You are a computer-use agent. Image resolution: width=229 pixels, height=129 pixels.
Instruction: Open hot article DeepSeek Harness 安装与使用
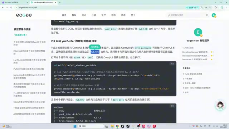coord(195,52)
